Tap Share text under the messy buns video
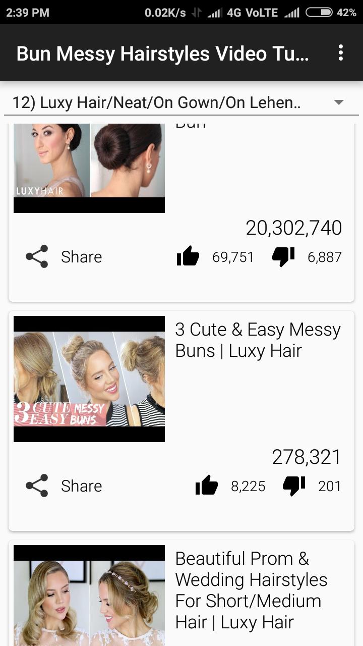The height and width of the screenshot is (646, 363). click(x=81, y=486)
